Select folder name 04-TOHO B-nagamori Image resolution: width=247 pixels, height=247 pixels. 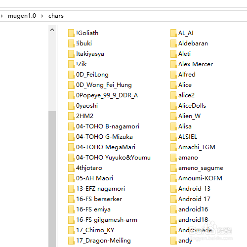pos(108,126)
